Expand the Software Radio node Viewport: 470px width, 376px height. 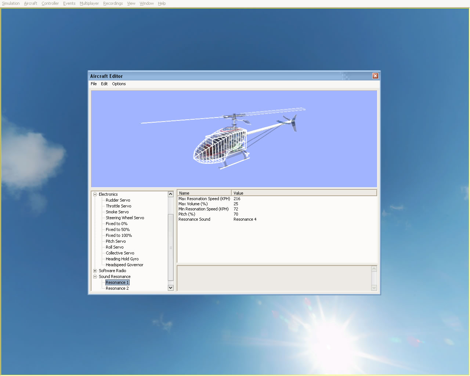tap(95, 271)
